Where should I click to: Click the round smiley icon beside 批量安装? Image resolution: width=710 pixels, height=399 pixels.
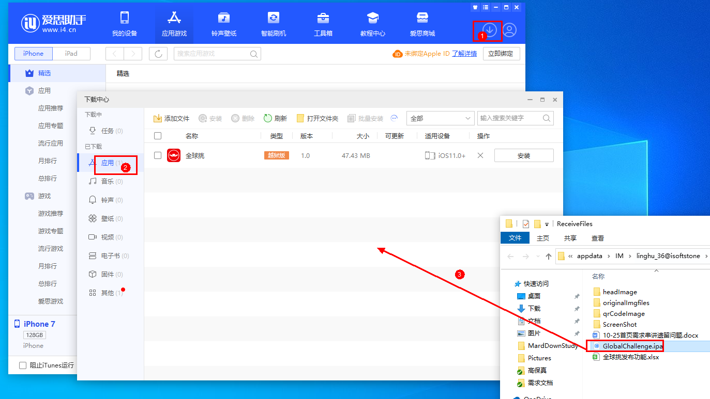click(394, 118)
